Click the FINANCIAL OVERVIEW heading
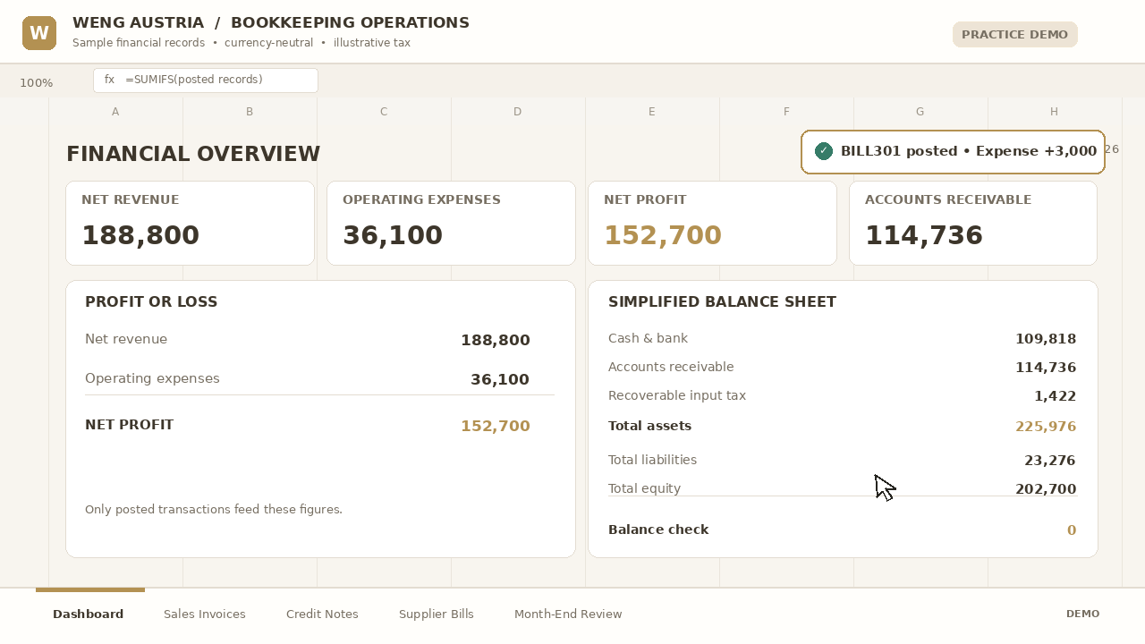1145x644 pixels. point(193,154)
